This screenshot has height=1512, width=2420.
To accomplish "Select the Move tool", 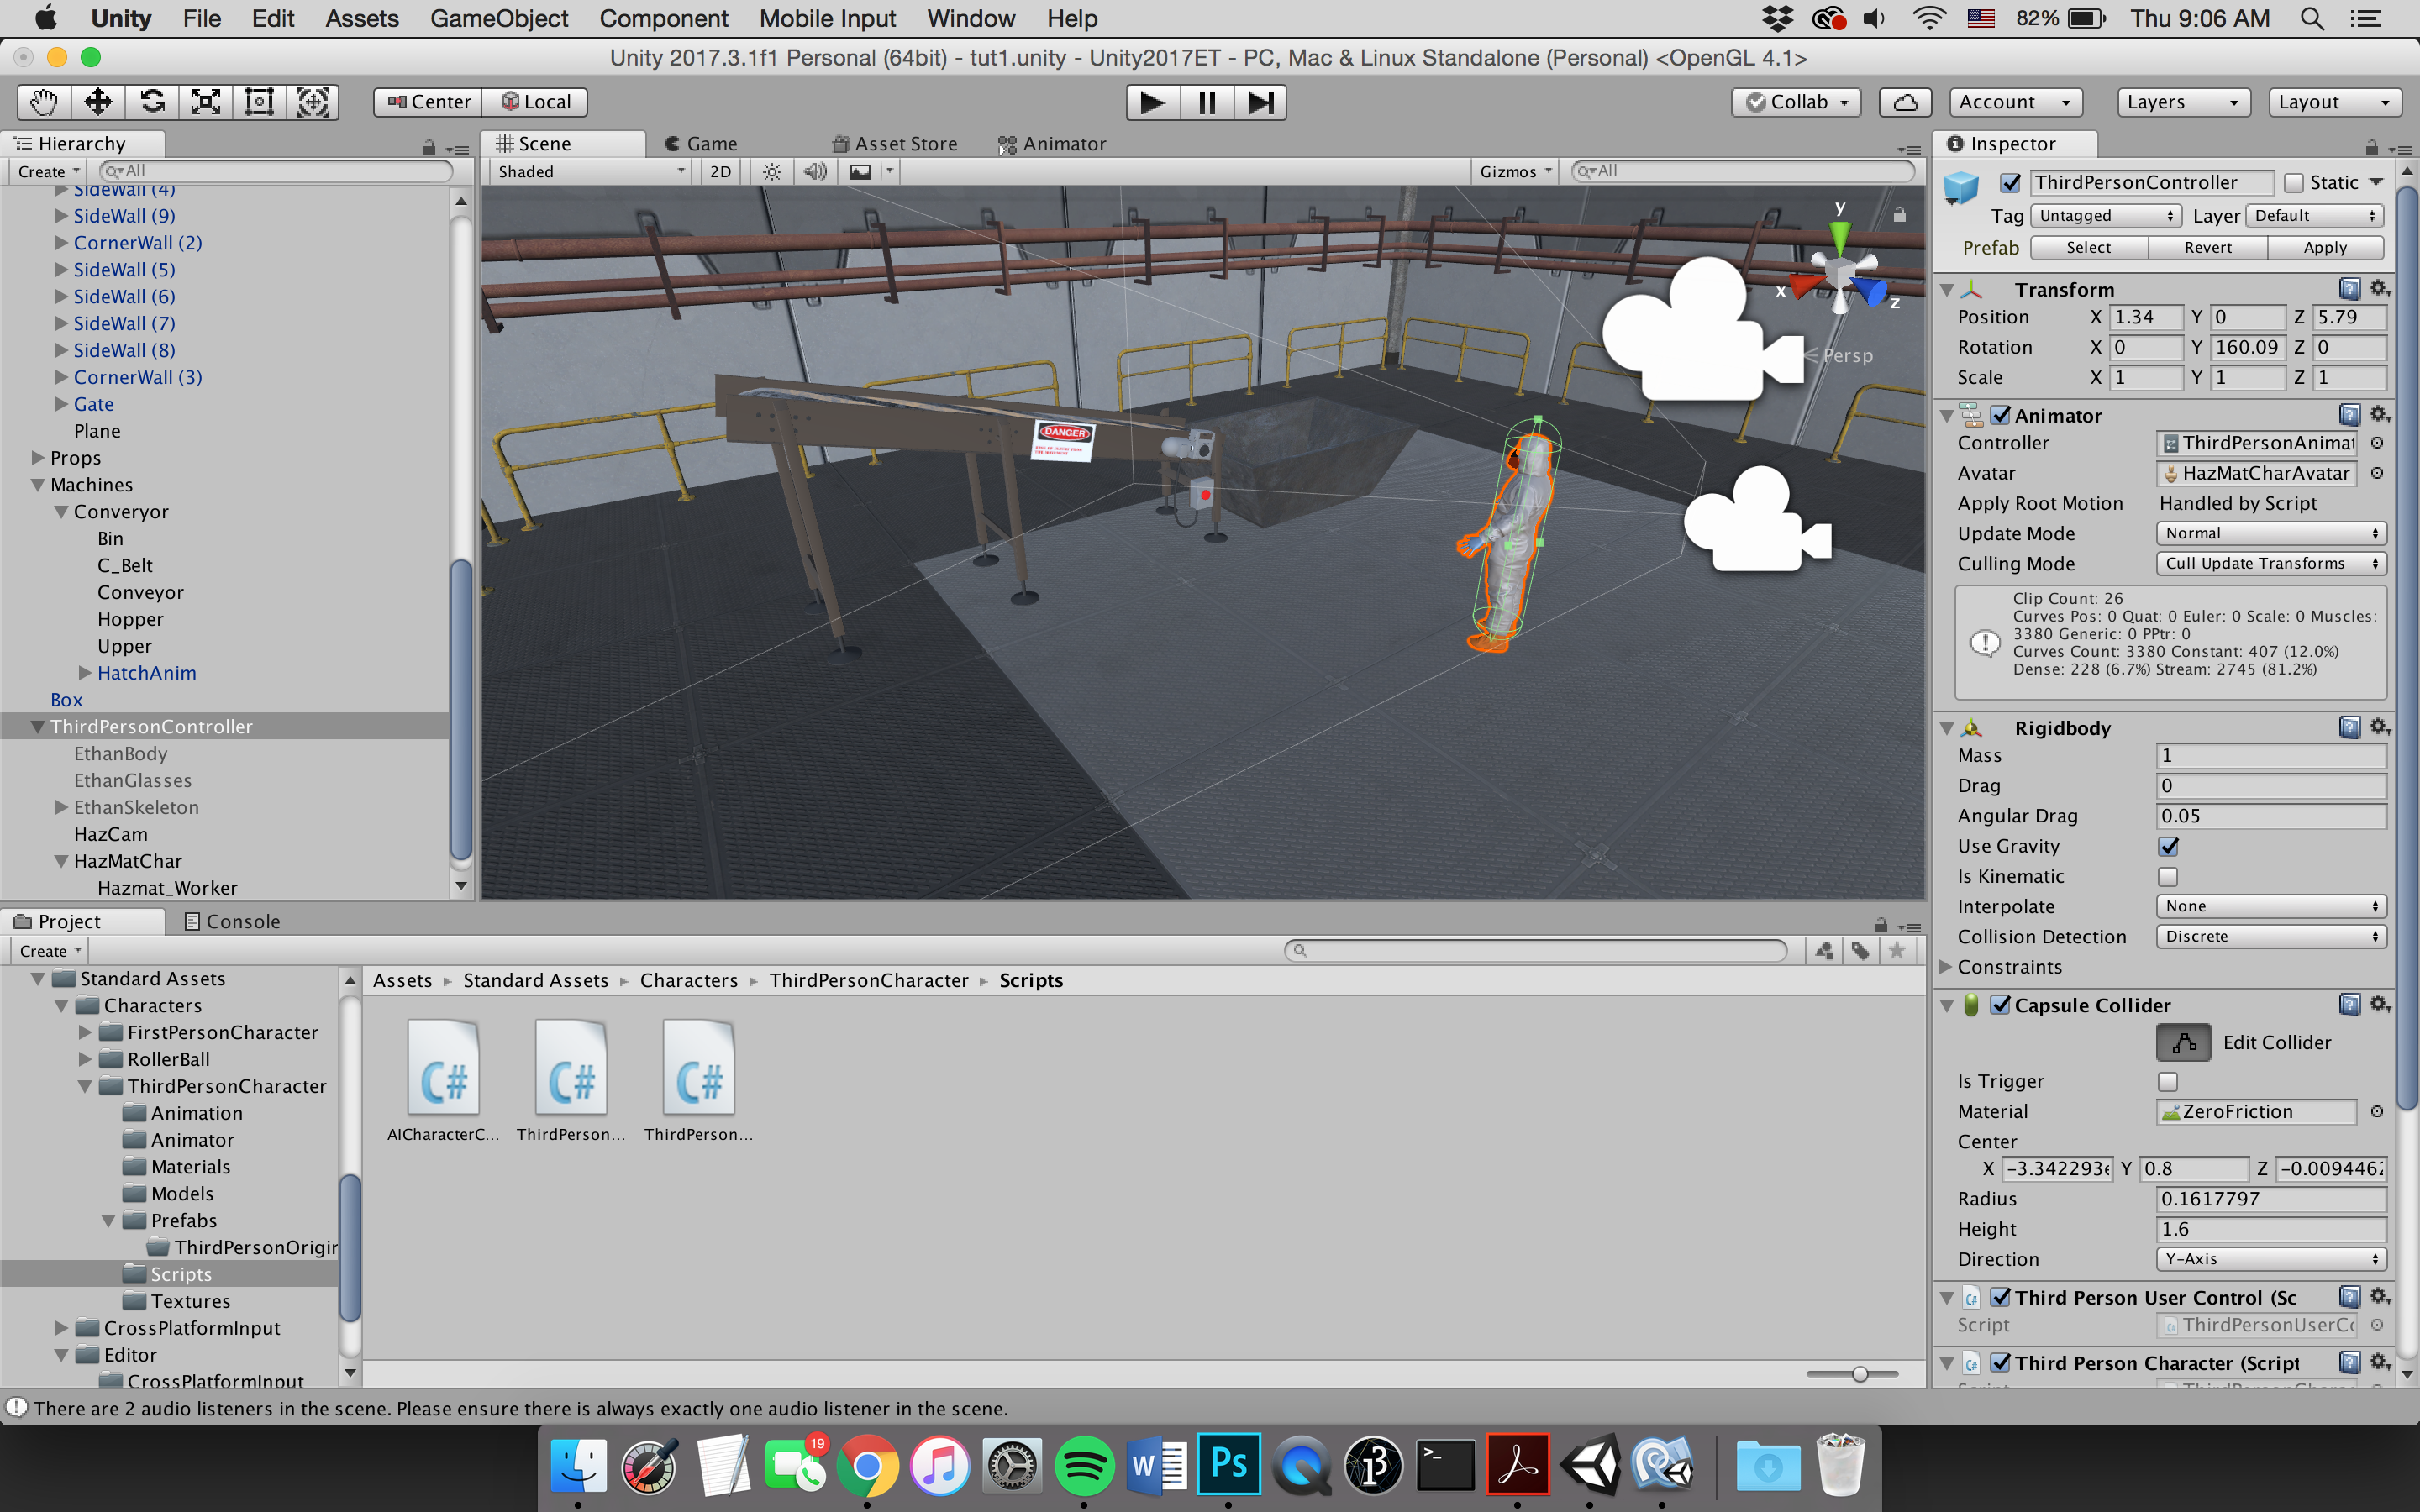I will pos(98,102).
